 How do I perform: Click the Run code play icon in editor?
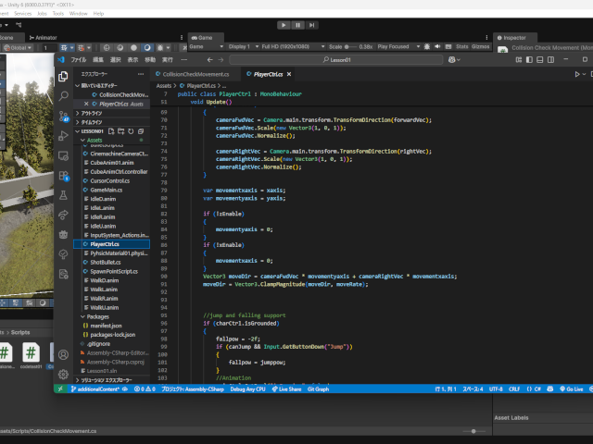(577, 74)
